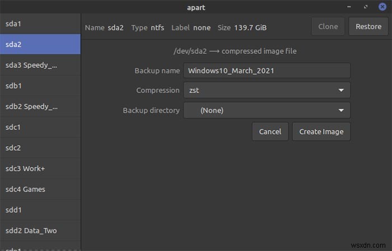
Task: Click the /dev/sda2 compressed image file text
Action: pyautogui.click(x=235, y=51)
